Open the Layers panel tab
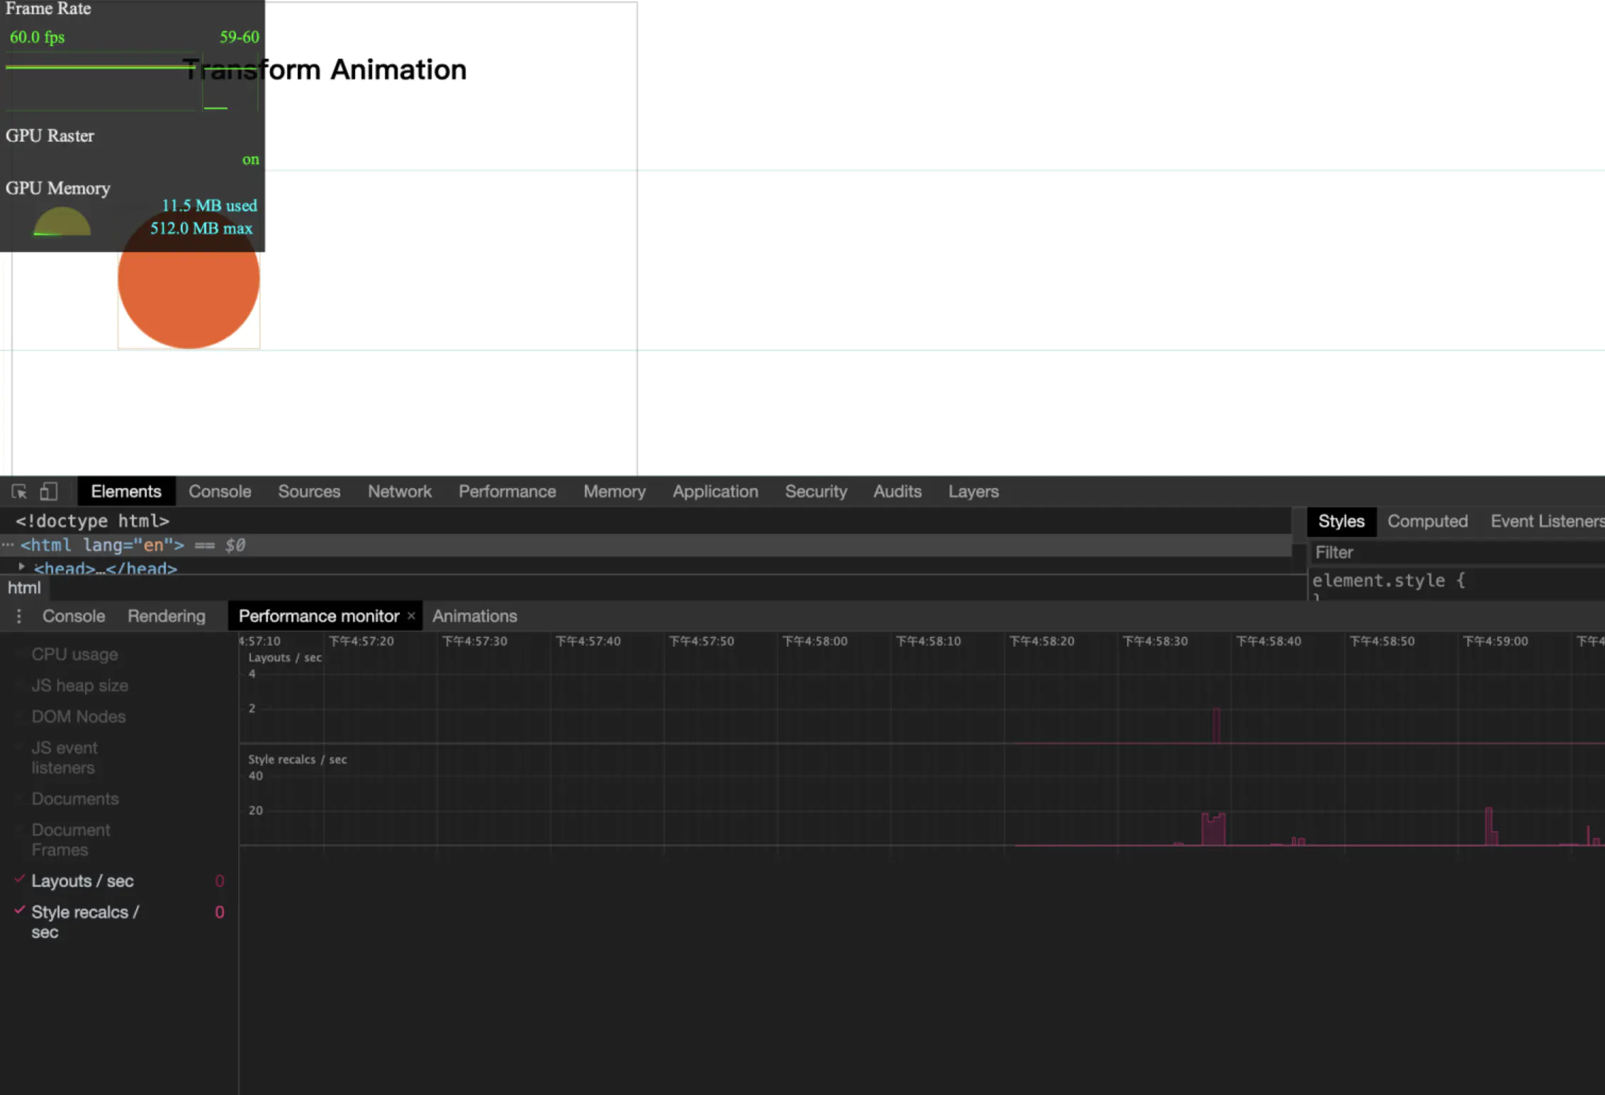Image resolution: width=1605 pixels, height=1095 pixels. click(x=973, y=491)
